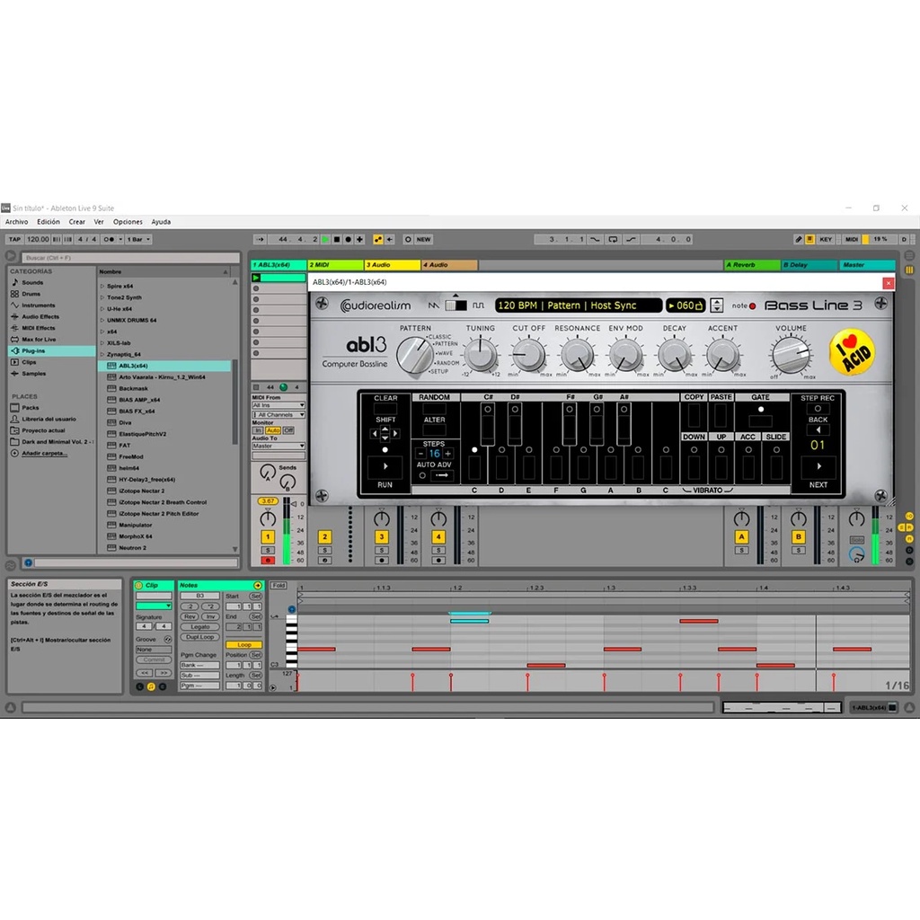
Task: Click the Fold button in note editor
Action: point(279,586)
